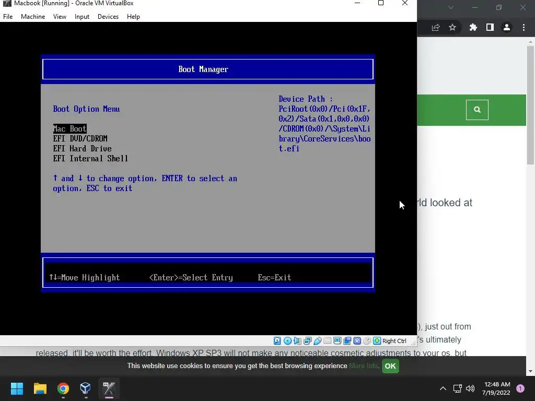This screenshot has height=401, width=535.
Task: Click the mouse integration status icon
Action: (367, 340)
